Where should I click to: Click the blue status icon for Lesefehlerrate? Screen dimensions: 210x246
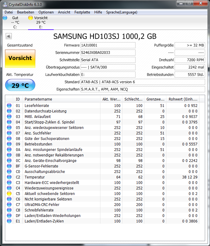pyautogui.click(x=9, y=105)
